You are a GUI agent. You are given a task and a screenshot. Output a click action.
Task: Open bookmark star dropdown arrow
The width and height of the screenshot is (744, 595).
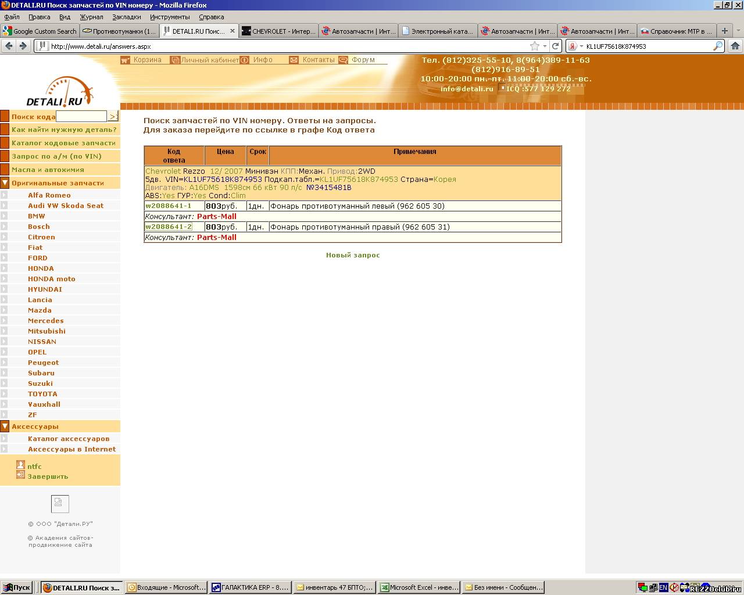click(545, 46)
